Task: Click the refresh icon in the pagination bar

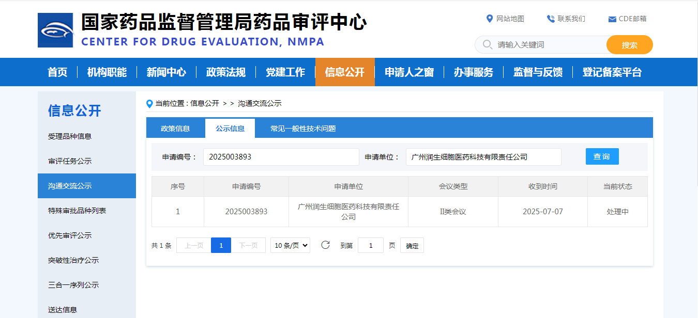Action: coord(326,245)
